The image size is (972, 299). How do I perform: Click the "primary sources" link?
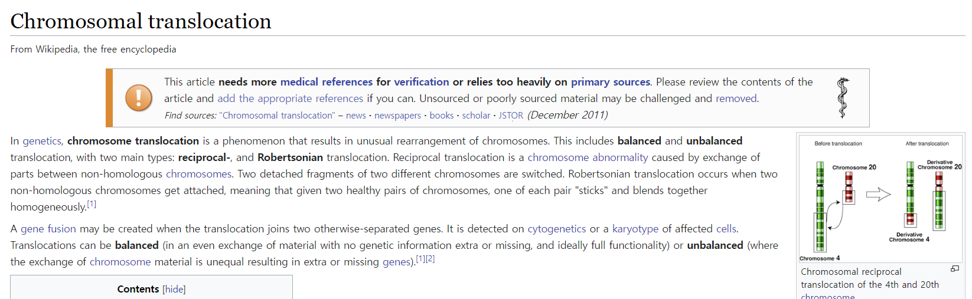pyautogui.click(x=610, y=82)
